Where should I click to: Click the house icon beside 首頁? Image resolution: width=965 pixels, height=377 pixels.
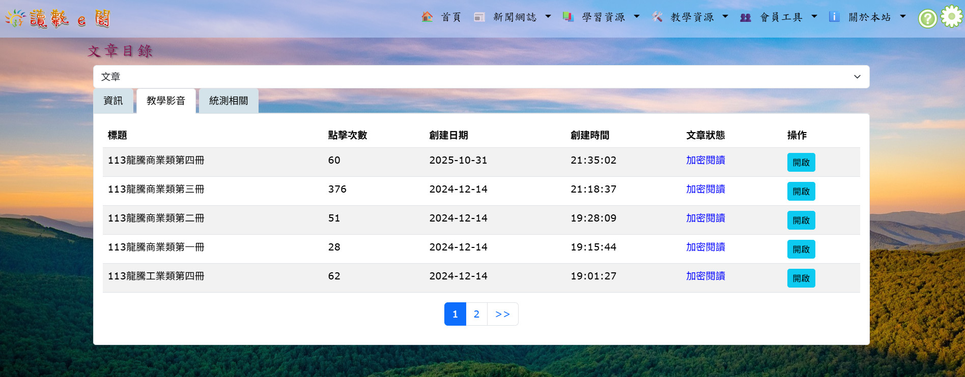[x=427, y=17]
